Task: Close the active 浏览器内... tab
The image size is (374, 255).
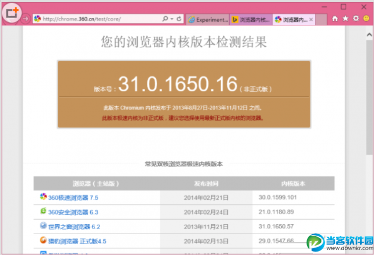Action: click(311, 19)
